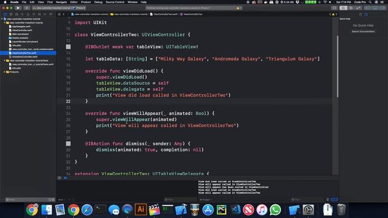This screenshot has width=388, height=218.
Task: Open the Navigate menu
Action: tap(61, 2)
